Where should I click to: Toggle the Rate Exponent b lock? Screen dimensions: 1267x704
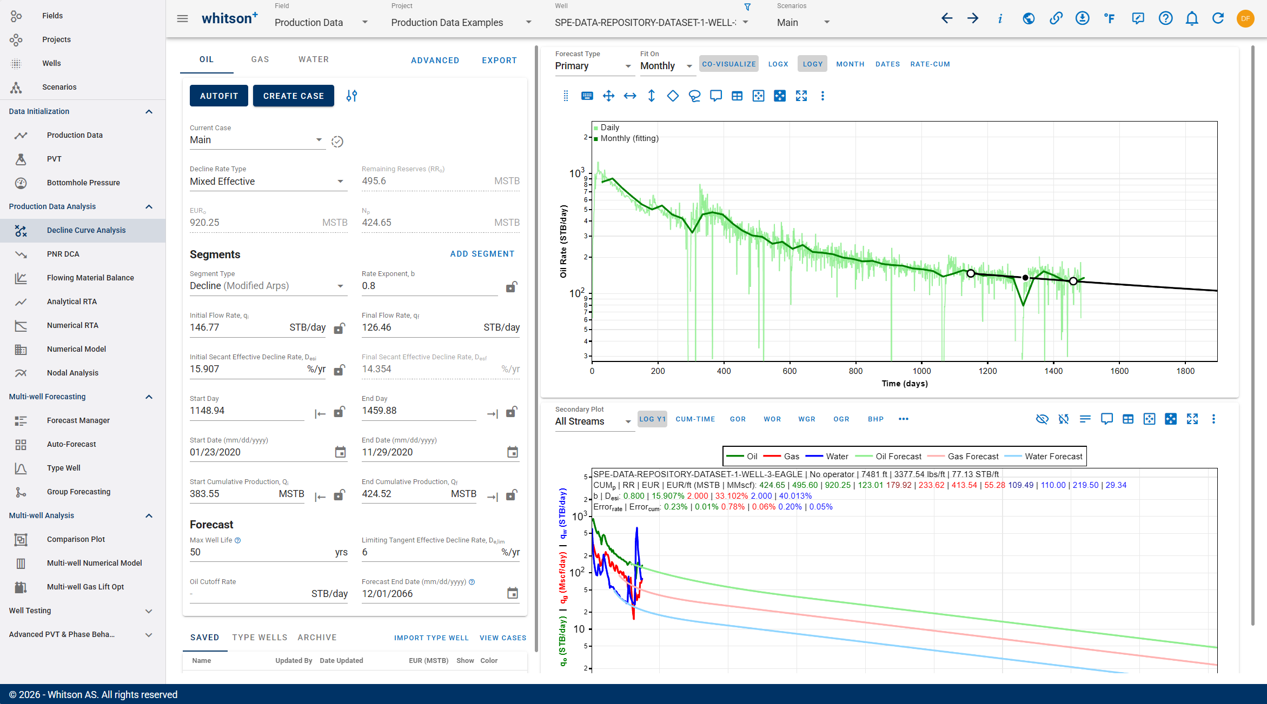(x=512, y=286)
